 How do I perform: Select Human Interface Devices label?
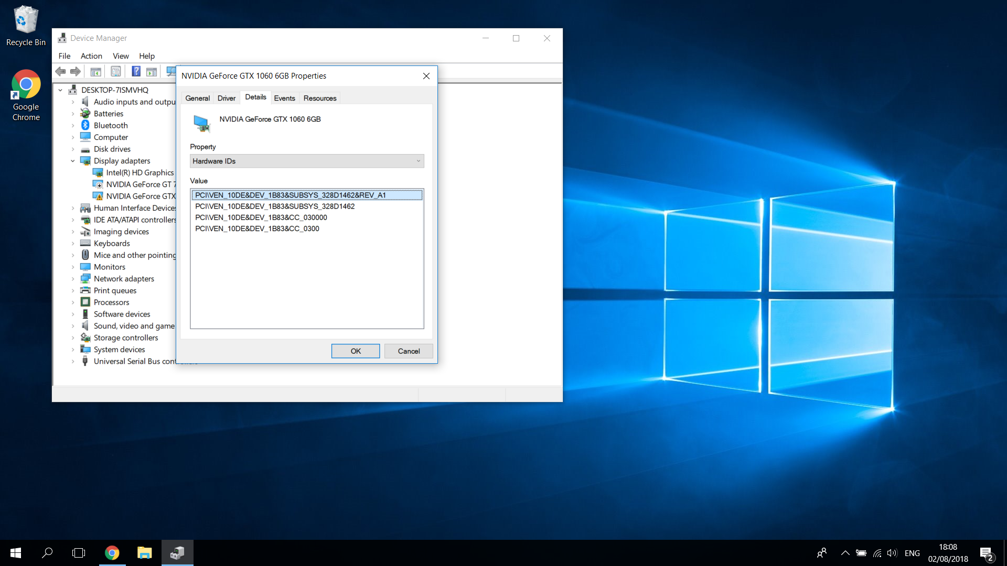pyautogui.click(x=135, y=208)
